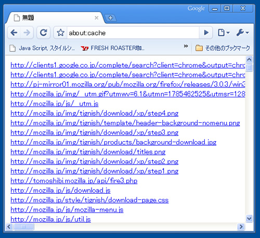The image size is (260, 238).
Task: Close the 無題 tab with its X
Action: click(x=97, y=18)
